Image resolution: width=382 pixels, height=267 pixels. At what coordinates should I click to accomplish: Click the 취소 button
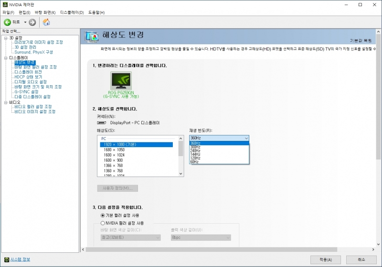coord(361,260)
